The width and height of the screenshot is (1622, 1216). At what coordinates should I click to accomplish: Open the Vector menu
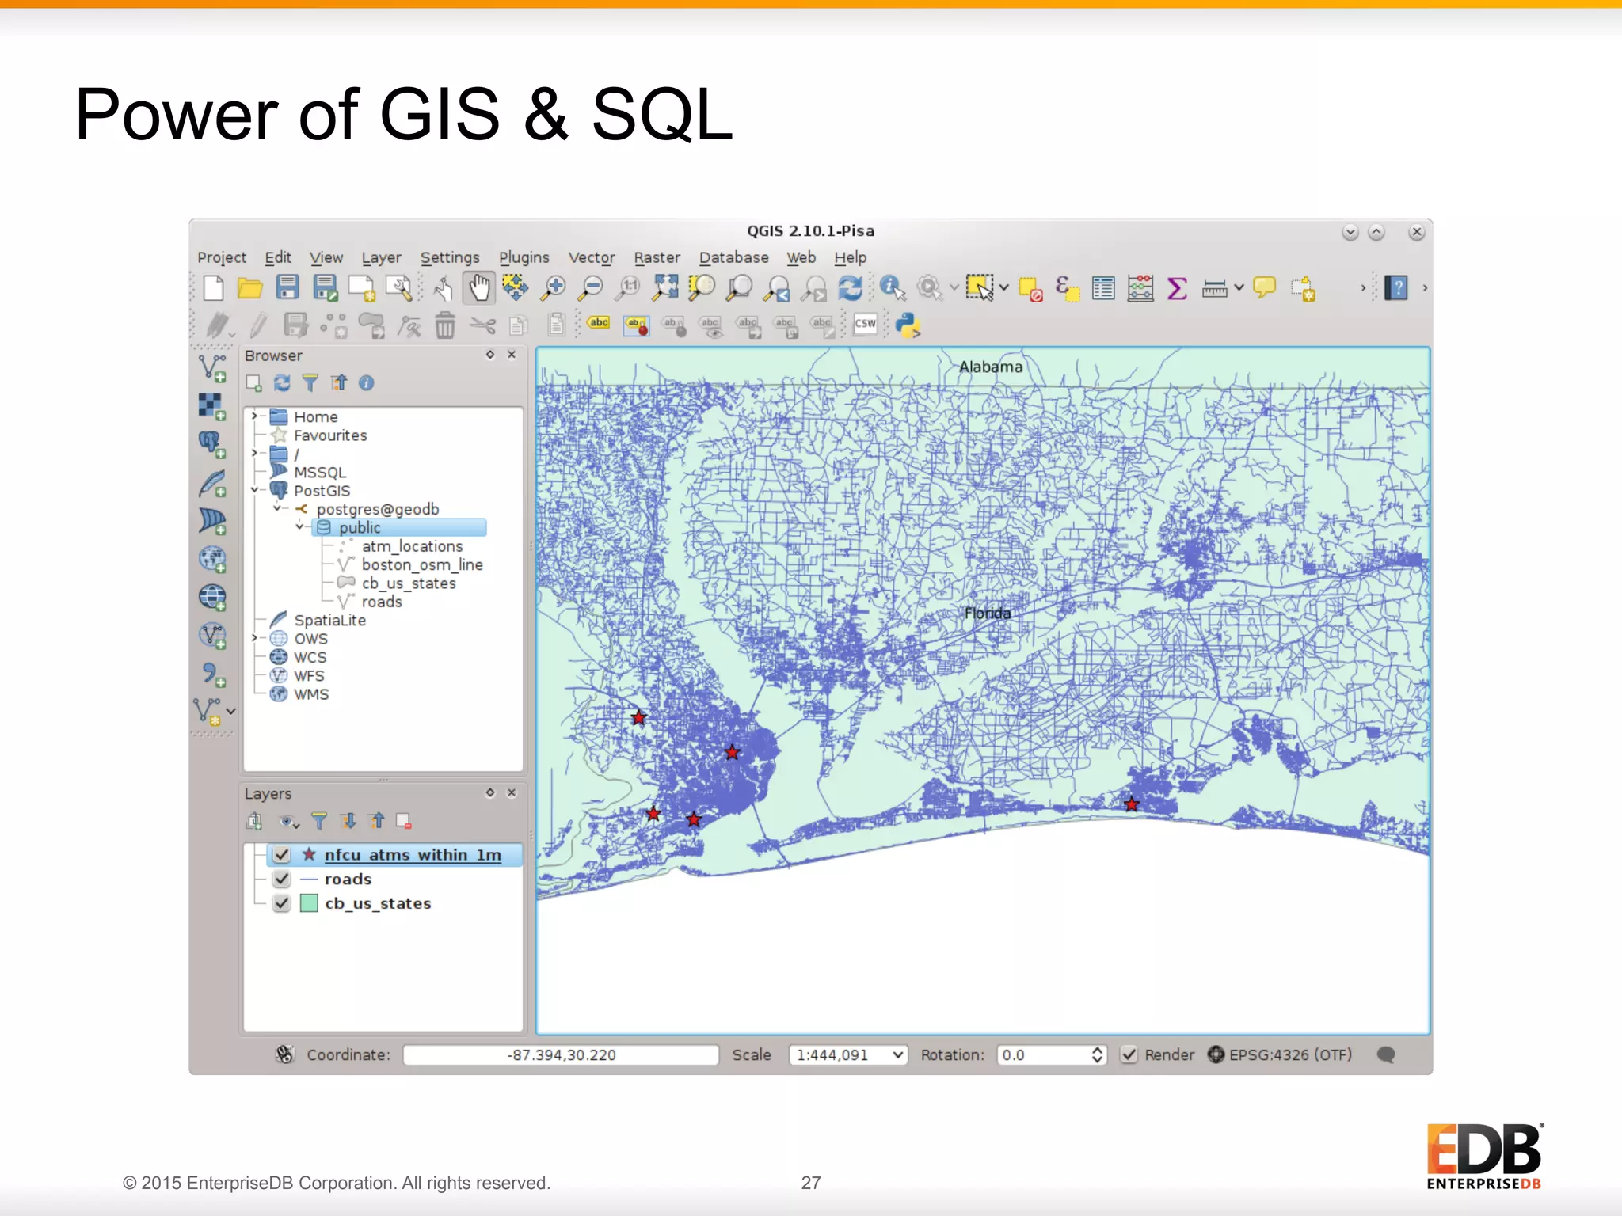[591, 257]
